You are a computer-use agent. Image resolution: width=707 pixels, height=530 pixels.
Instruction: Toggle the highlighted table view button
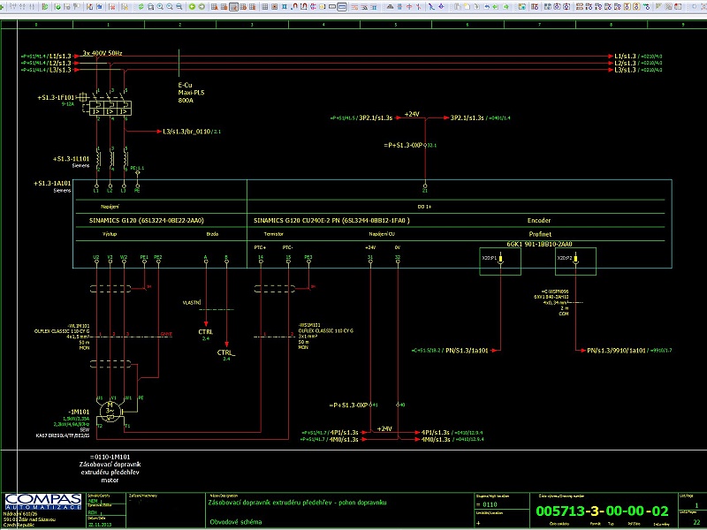point(233,7)
